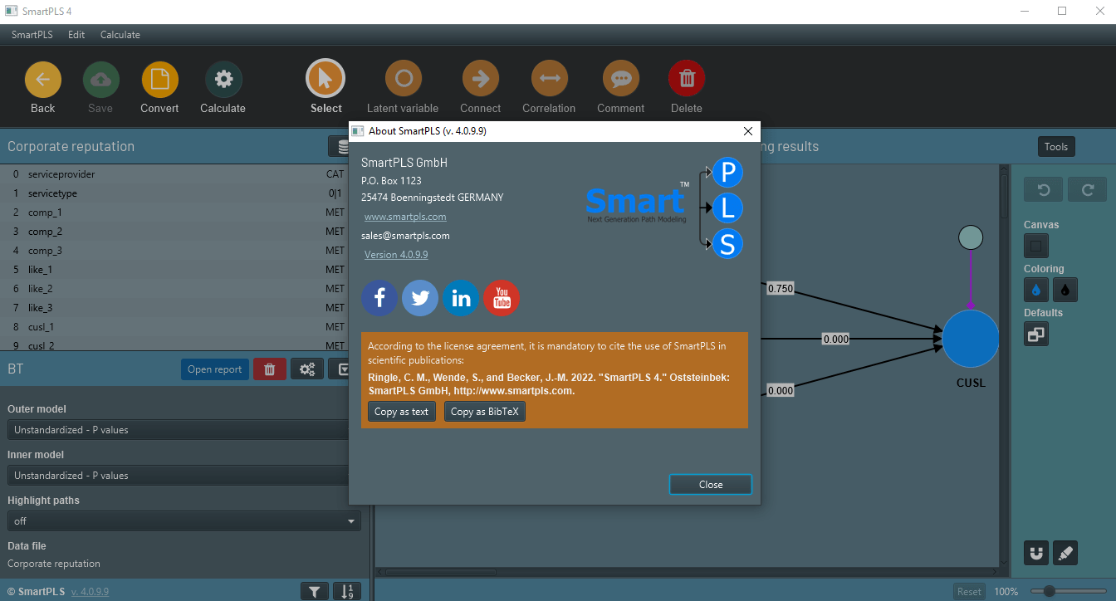Click the Canvas square icon
Screen dimensions: 1116x601
1035,246
